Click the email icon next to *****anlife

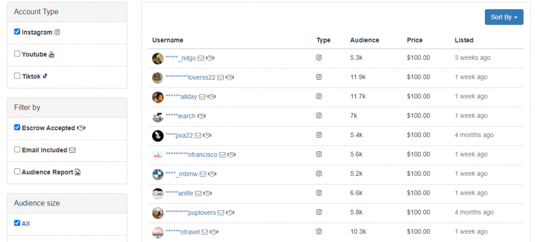199,194
